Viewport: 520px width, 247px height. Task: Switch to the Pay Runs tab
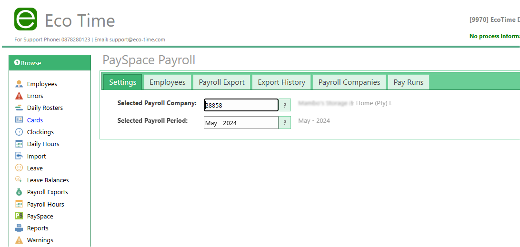(409, 82)
